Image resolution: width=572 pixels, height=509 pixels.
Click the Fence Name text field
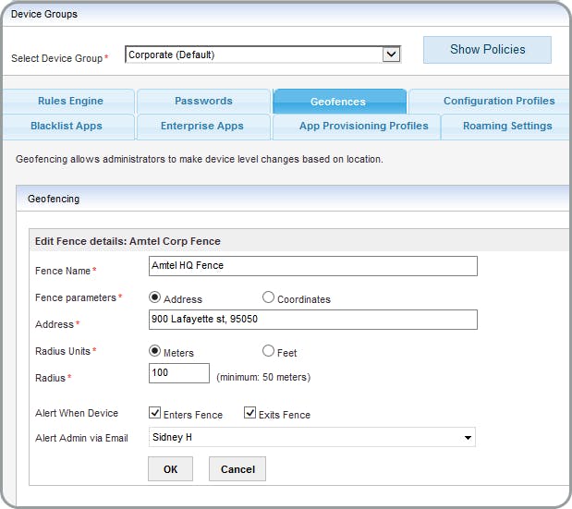312,266
